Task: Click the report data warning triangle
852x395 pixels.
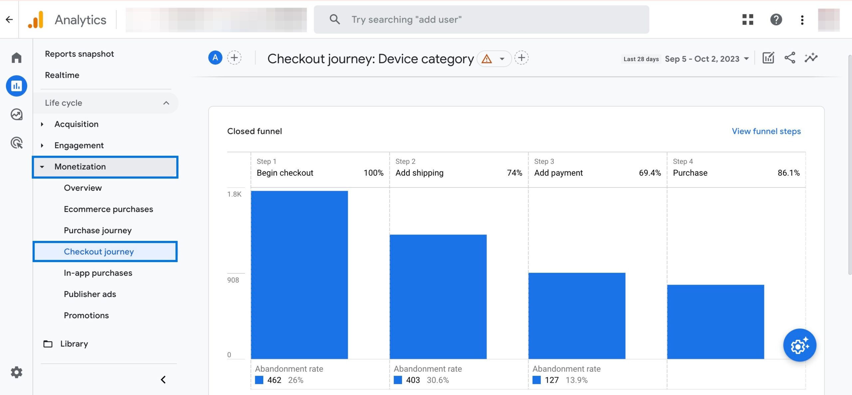Action: click(x=486, y=59)
